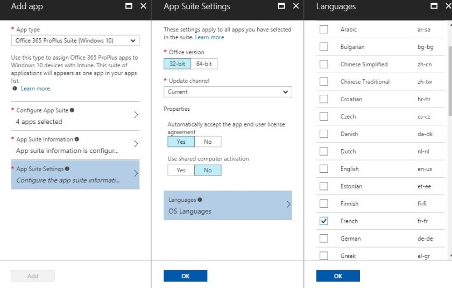Click the nl-nl language code
Screen dimensions: 452x288
[423, 151]
